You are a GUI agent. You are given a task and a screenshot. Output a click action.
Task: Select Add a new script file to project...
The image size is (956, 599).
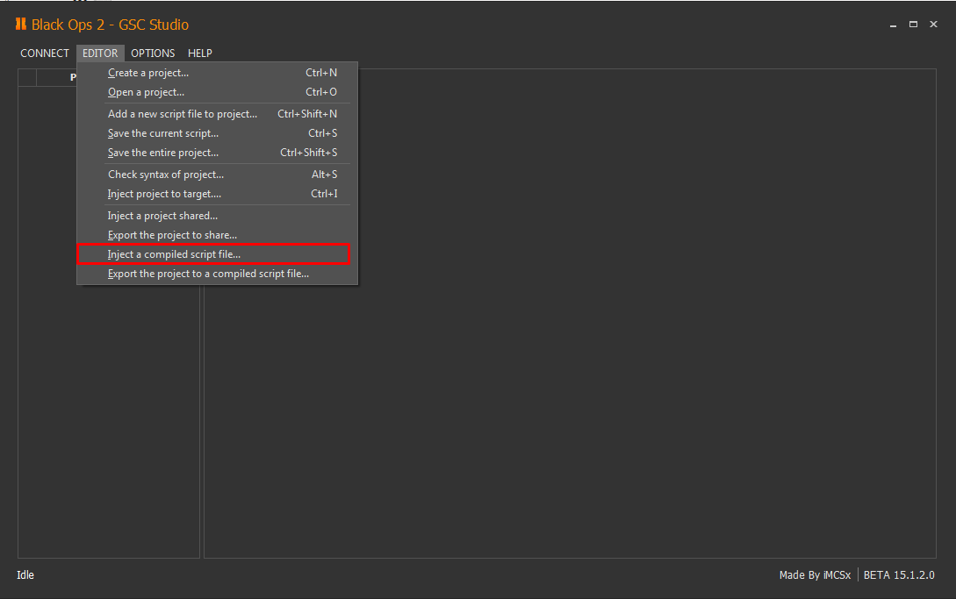(x=218, y=114)
